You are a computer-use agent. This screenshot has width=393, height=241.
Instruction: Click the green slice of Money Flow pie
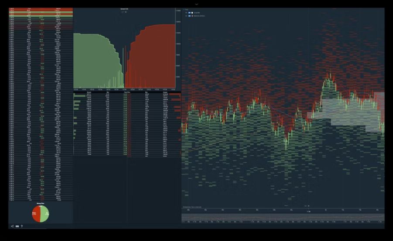click(44, 214)
